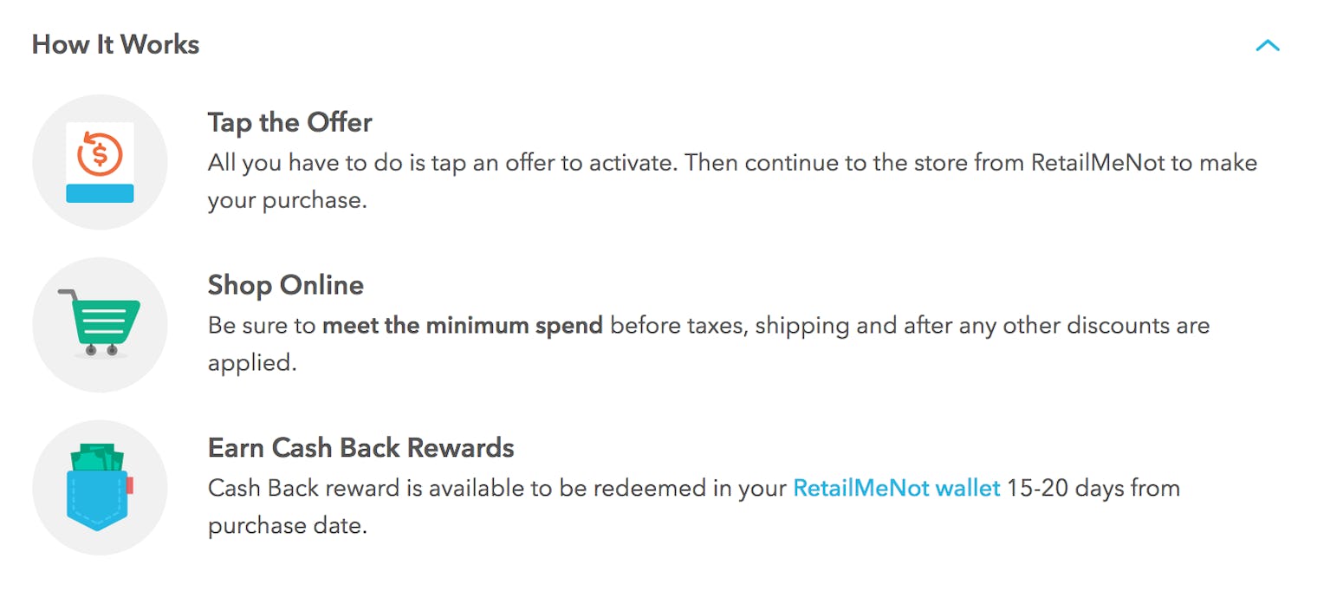Select the Shop Online heading
The height and width of the screenshot is (591, 1317).
285,285
